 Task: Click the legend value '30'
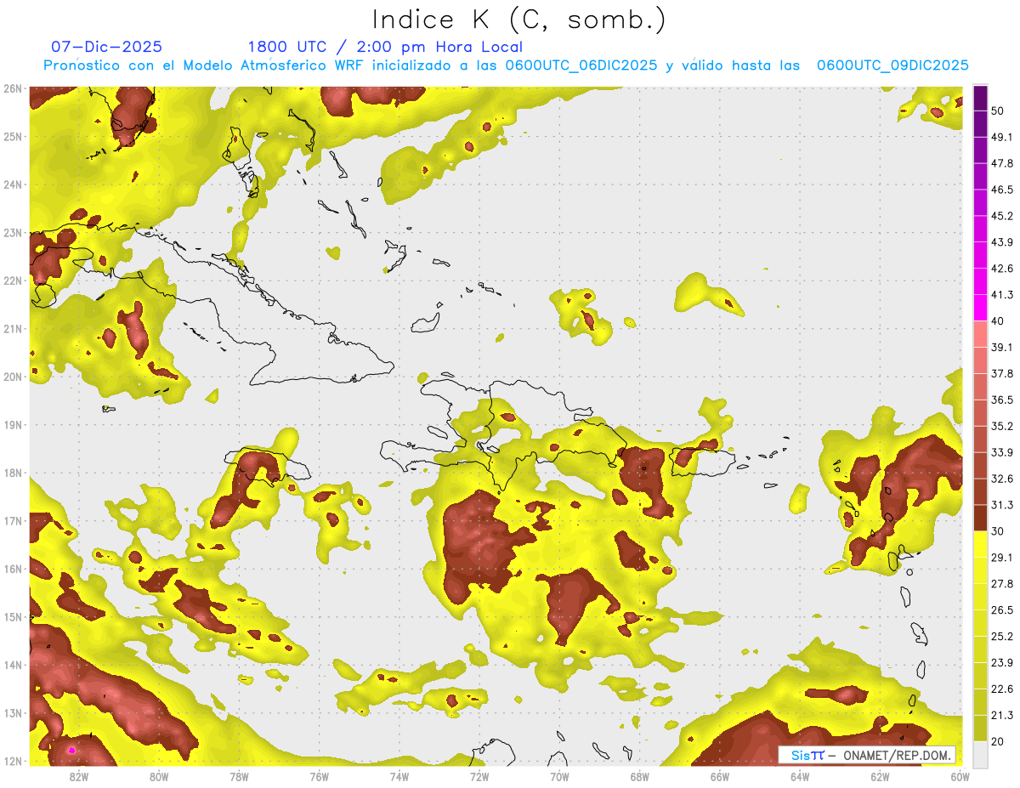(998, 531)
